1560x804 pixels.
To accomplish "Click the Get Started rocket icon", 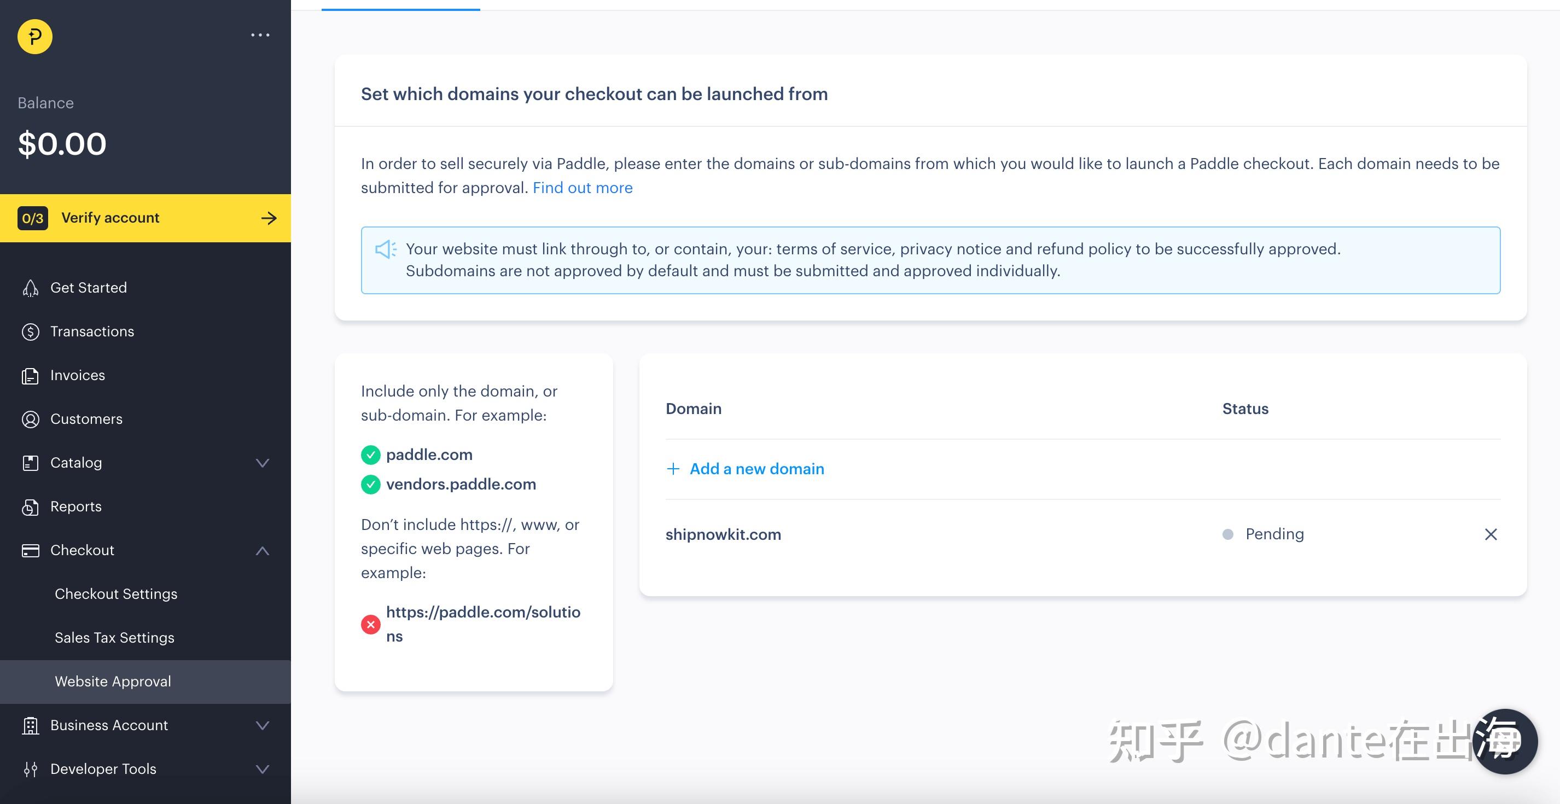I will tap(30, 288).
